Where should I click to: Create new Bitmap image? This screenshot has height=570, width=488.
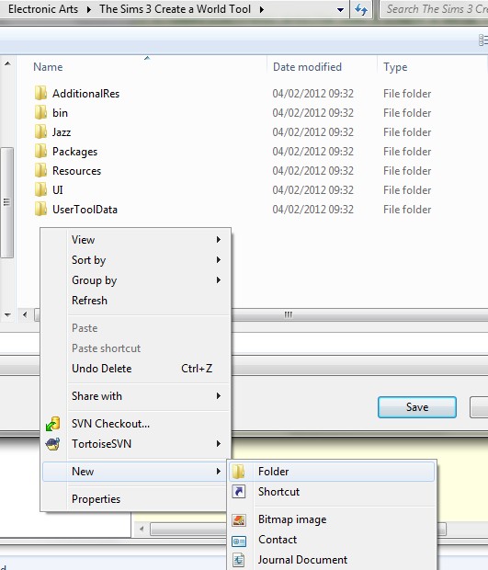[x=332, y=519]
